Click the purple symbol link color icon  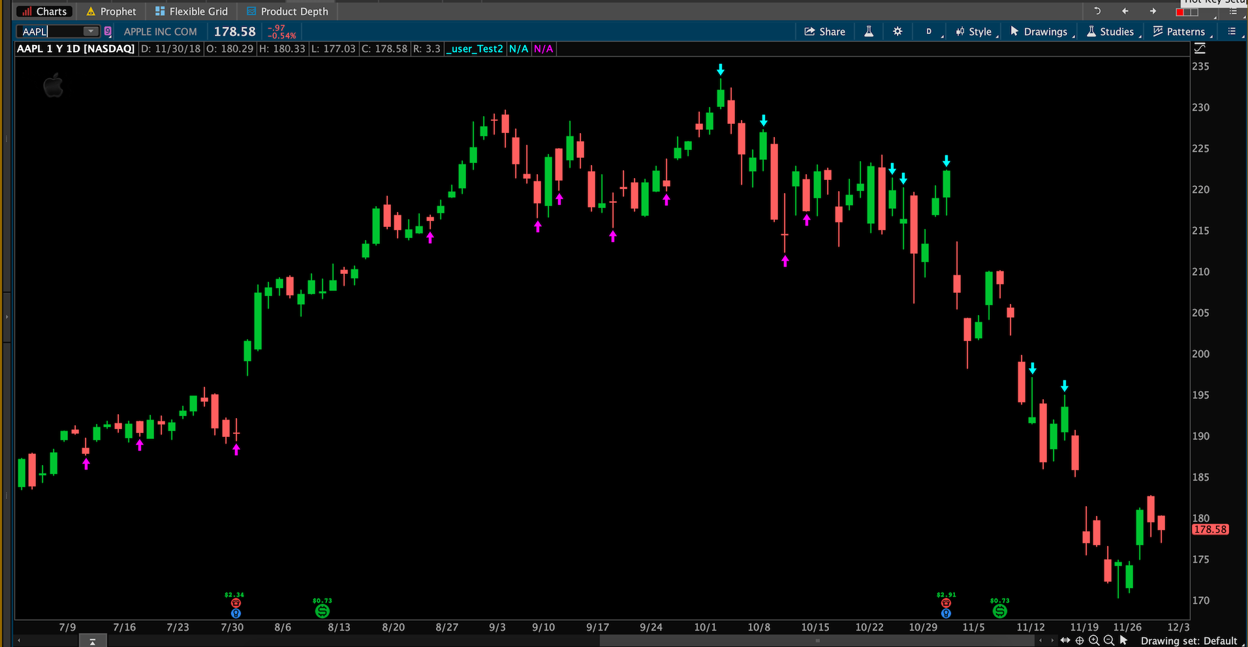click(x=108, y=31)
